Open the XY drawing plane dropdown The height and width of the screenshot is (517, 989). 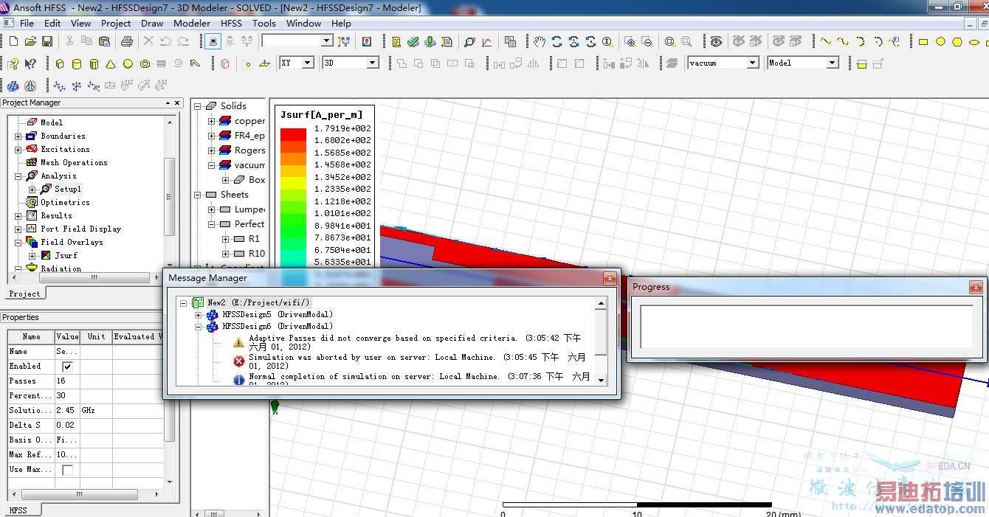(308, 63)
